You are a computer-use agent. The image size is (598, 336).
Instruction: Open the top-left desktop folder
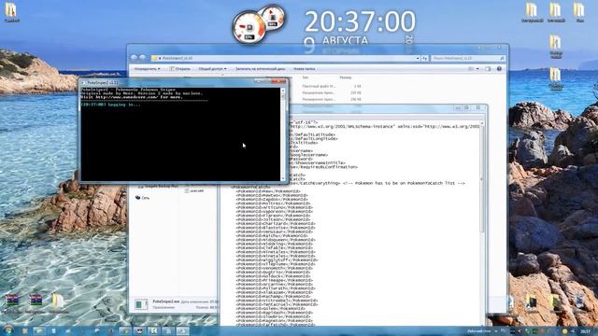click(11, 10)
